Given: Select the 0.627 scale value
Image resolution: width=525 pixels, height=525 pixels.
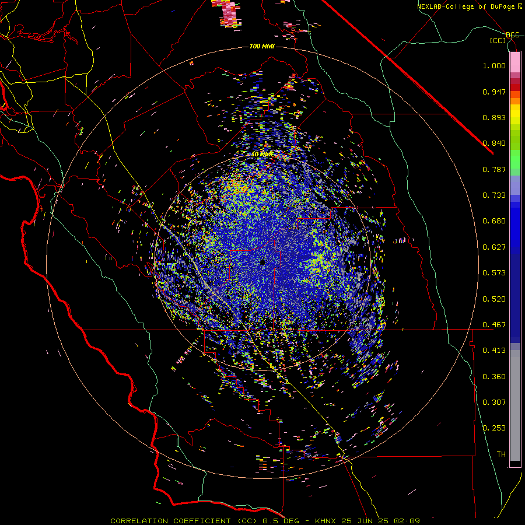Looking at the screenshot, I should [x=494, y=247].
